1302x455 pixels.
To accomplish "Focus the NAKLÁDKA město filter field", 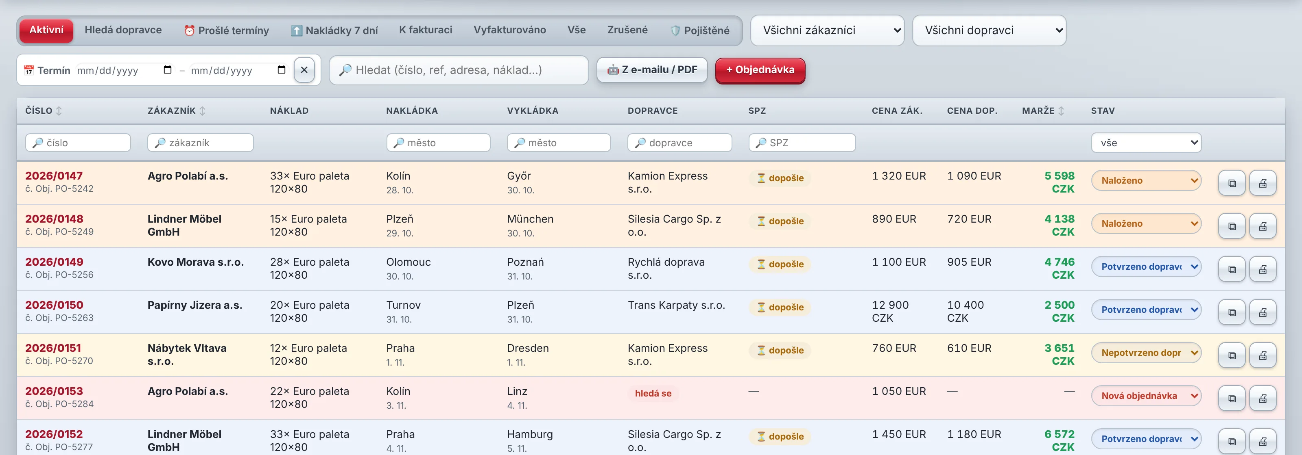I will [438, 142].
